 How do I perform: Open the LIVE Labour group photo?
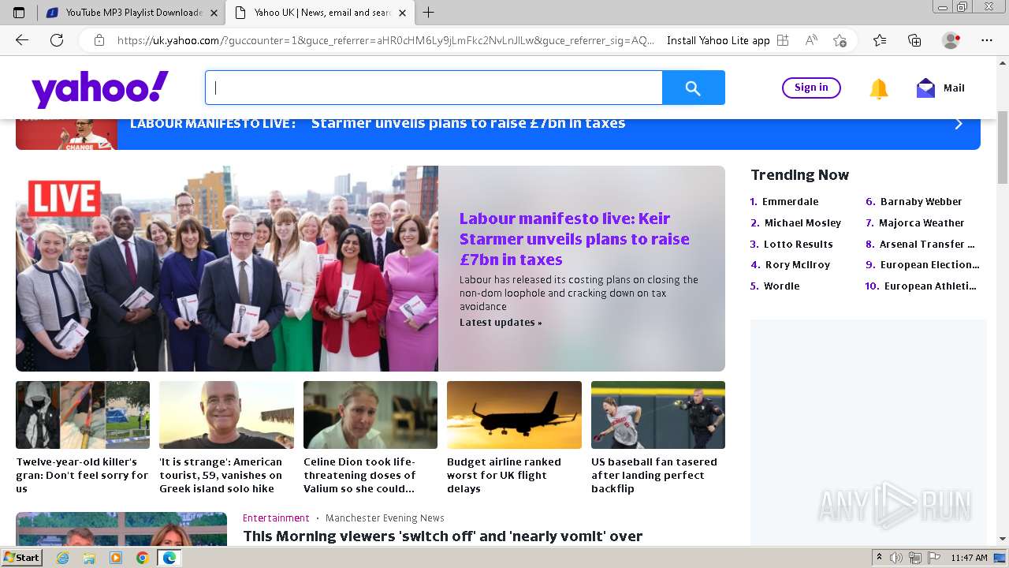(x=227, y=268)
